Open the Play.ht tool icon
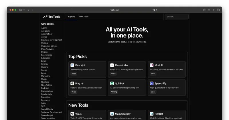The height and width of the screenshot is (120, 229). coord(72,83)
